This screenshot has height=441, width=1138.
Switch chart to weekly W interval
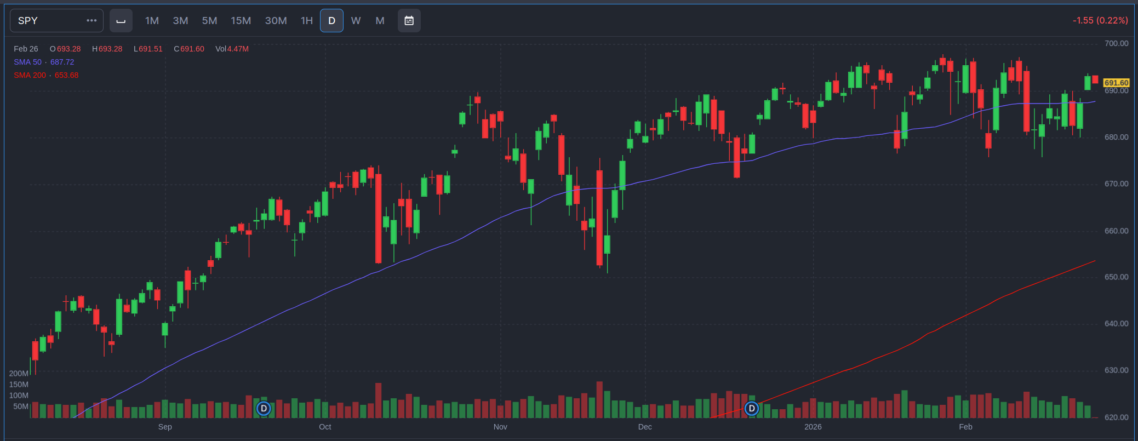click(356, 21)
